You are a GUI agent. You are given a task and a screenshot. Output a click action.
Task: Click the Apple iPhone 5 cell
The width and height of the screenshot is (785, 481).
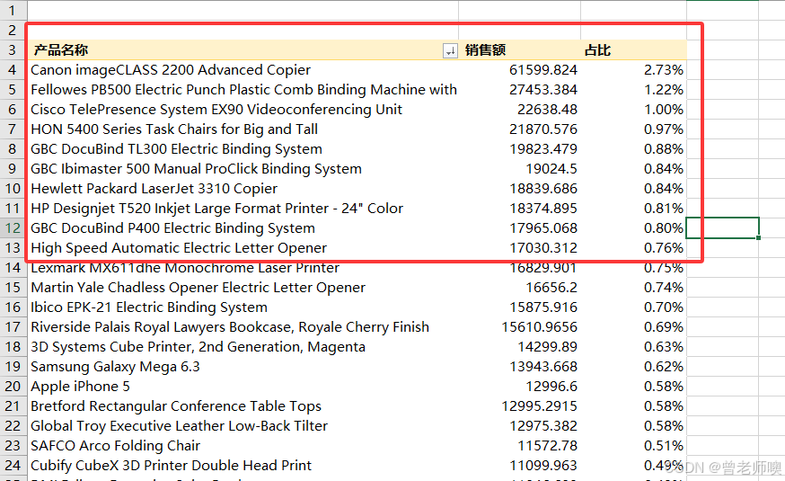point(243,387)
